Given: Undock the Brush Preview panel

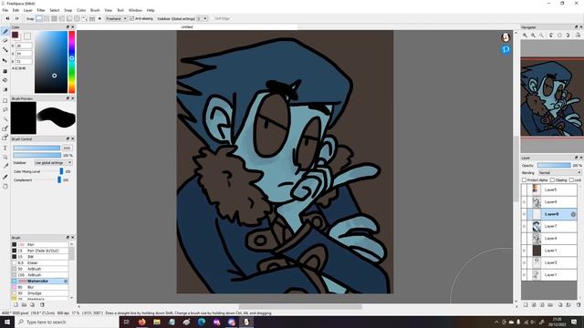Looking at the screenshot, I should (68, 98).
